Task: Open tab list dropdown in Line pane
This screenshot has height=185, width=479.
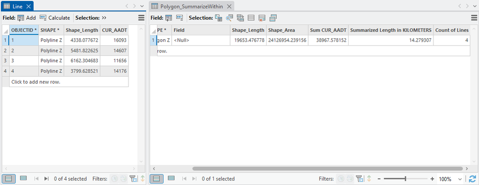Action: coord(142,6)
